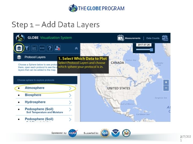Expand Hydrosphere with its chevron arrow
Viewport: 193px width, 144px height.
coord(70,102)
